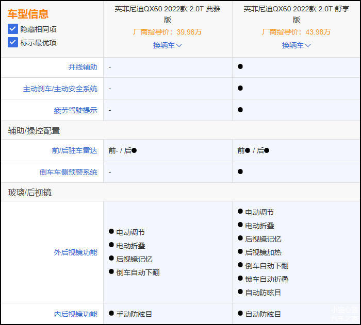The image size is (361, 325).
Task: Toggle the 标示最优项 checkbox
Action: pyautogui.click(x=13, y=42)
